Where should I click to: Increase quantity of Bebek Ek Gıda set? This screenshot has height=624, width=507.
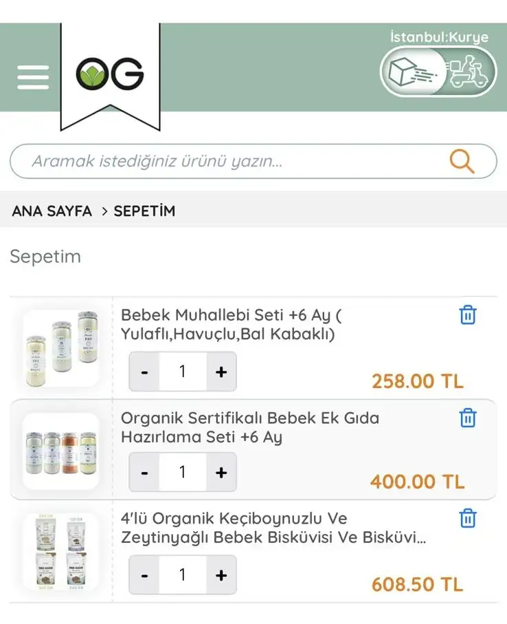click(221, 473)
